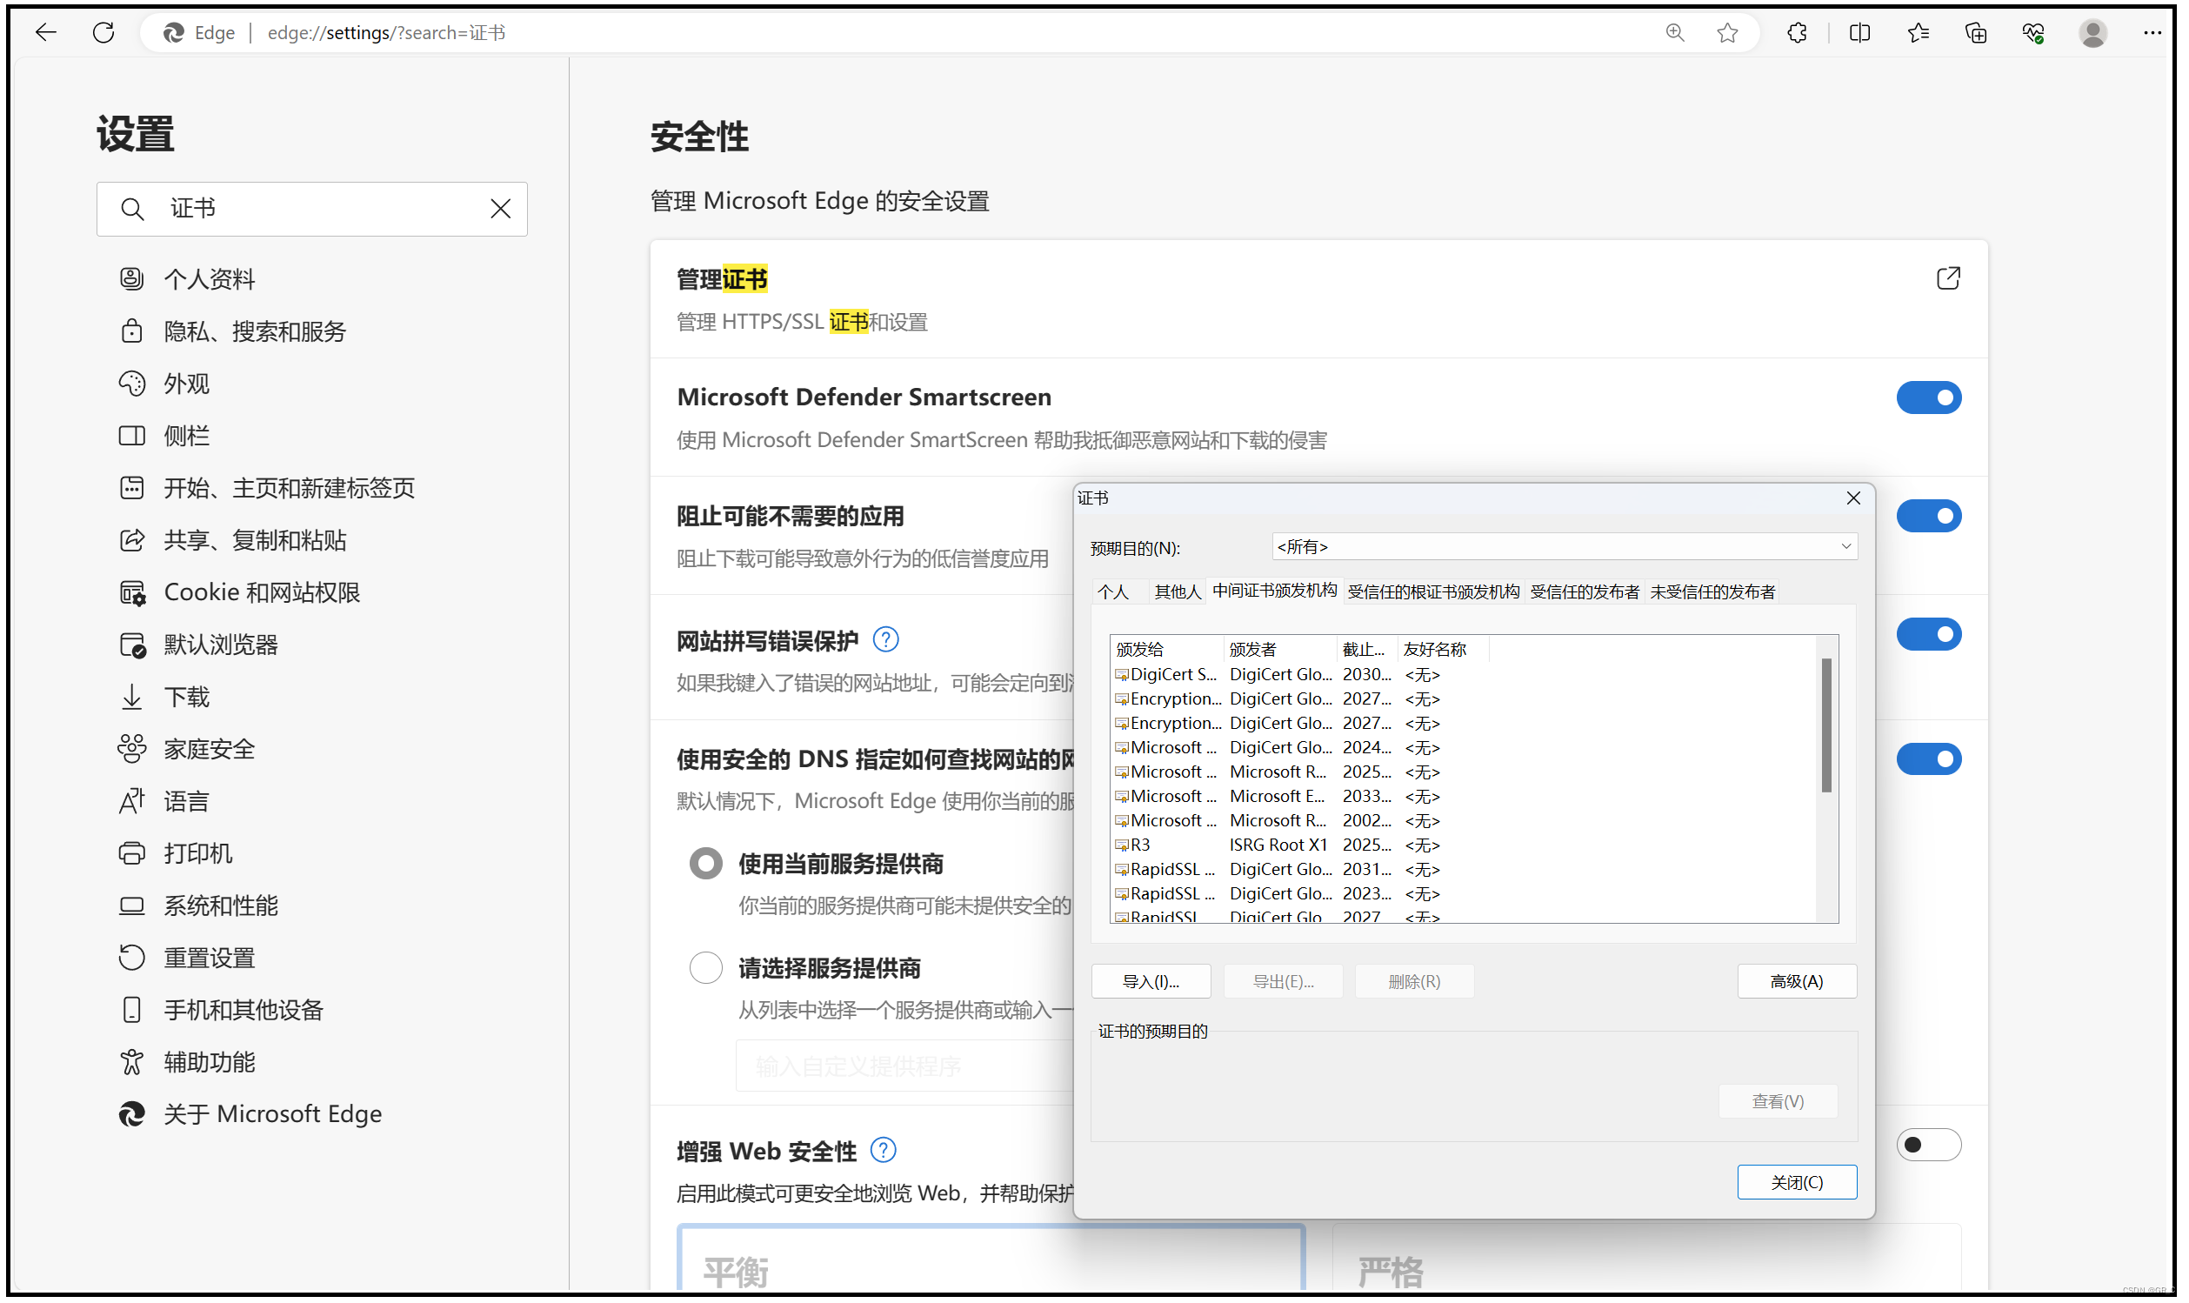Open Browser essentials heart icon

[x=2033, y=32]
